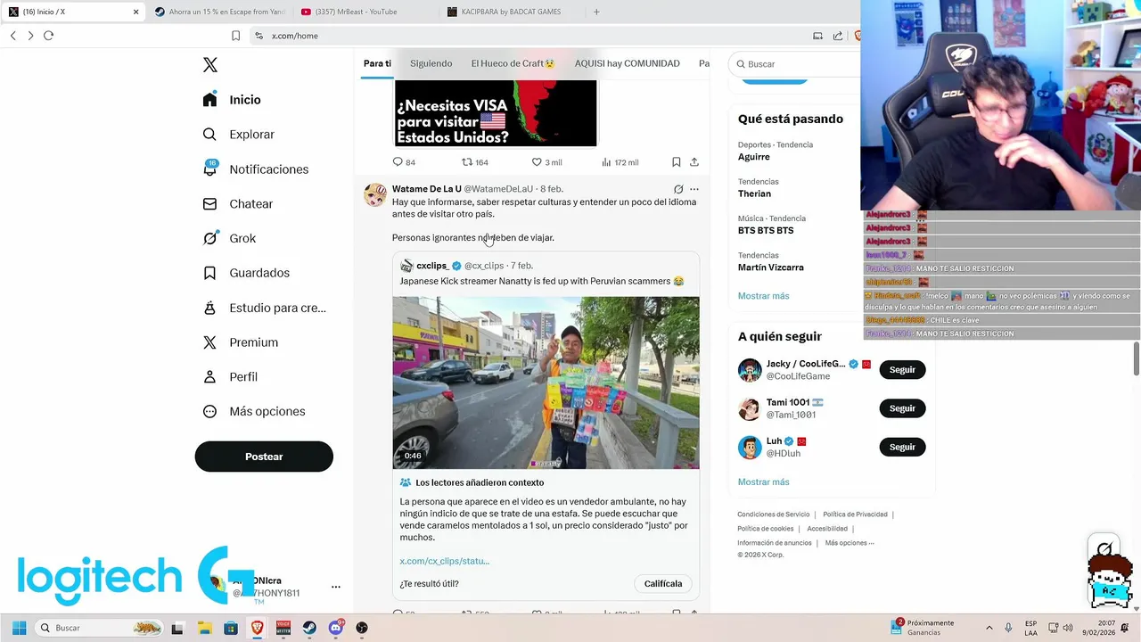1141x642 pixels.
Task: Like the post with 3 mil likes
Action: click(x=546, y=162)
